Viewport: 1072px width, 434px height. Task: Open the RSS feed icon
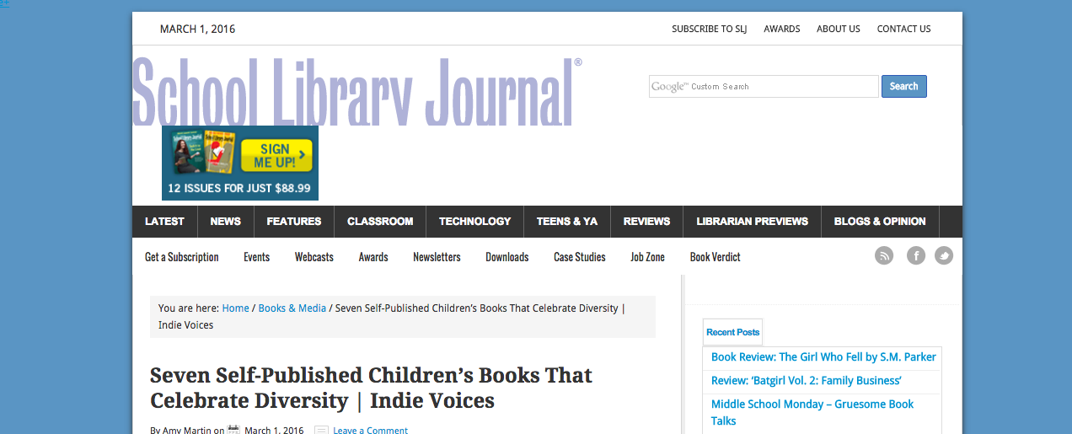click(x=883, y=255)
